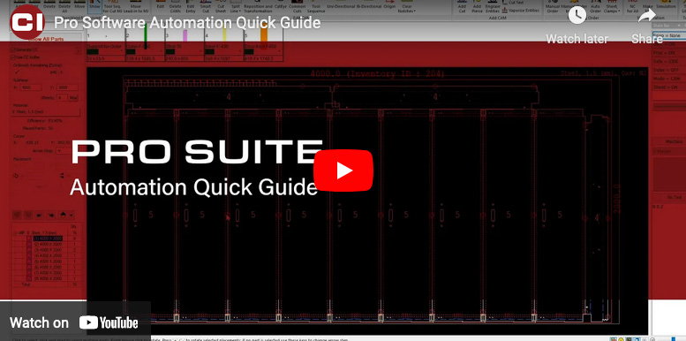The image size is (686, 341).
Task: Click the Share arrow icon
Action: [646, 16]
